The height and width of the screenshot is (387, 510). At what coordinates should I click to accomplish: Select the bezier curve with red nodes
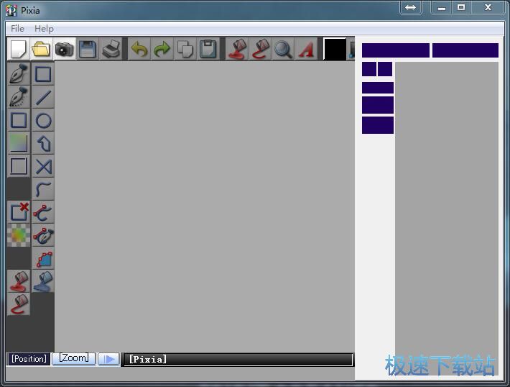tap(43, 212)
